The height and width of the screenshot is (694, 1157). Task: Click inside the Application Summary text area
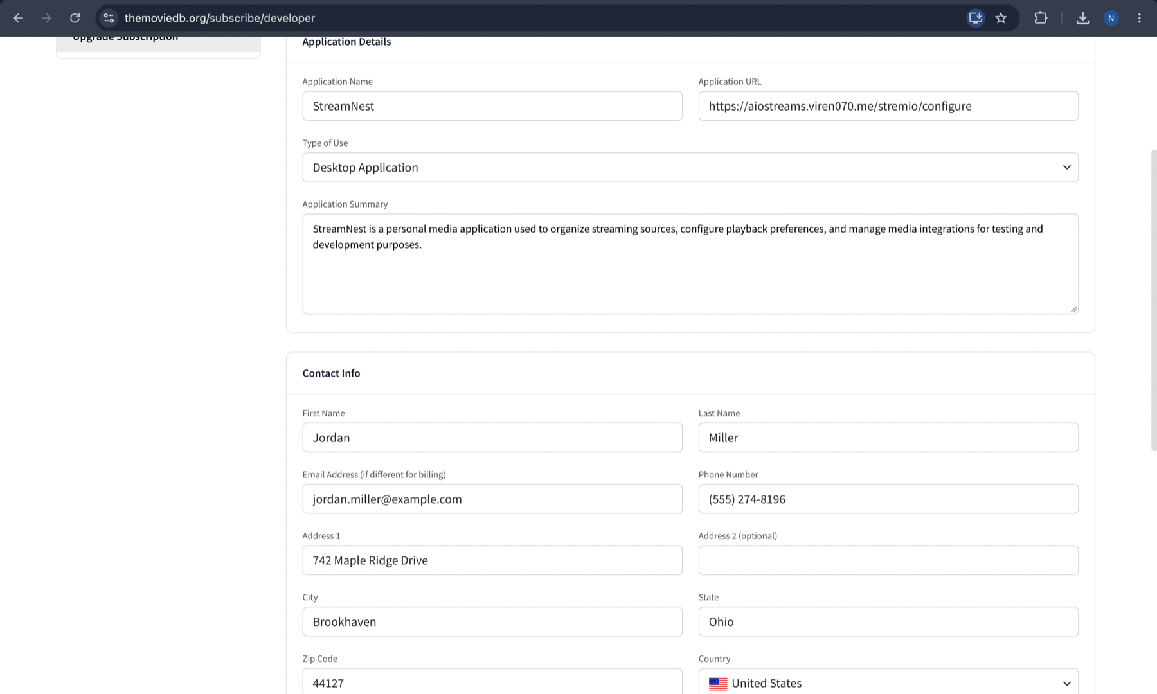point(690,264)
